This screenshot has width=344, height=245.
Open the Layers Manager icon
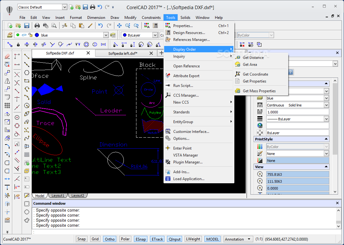pyautogui.click(x=10, y=35)
